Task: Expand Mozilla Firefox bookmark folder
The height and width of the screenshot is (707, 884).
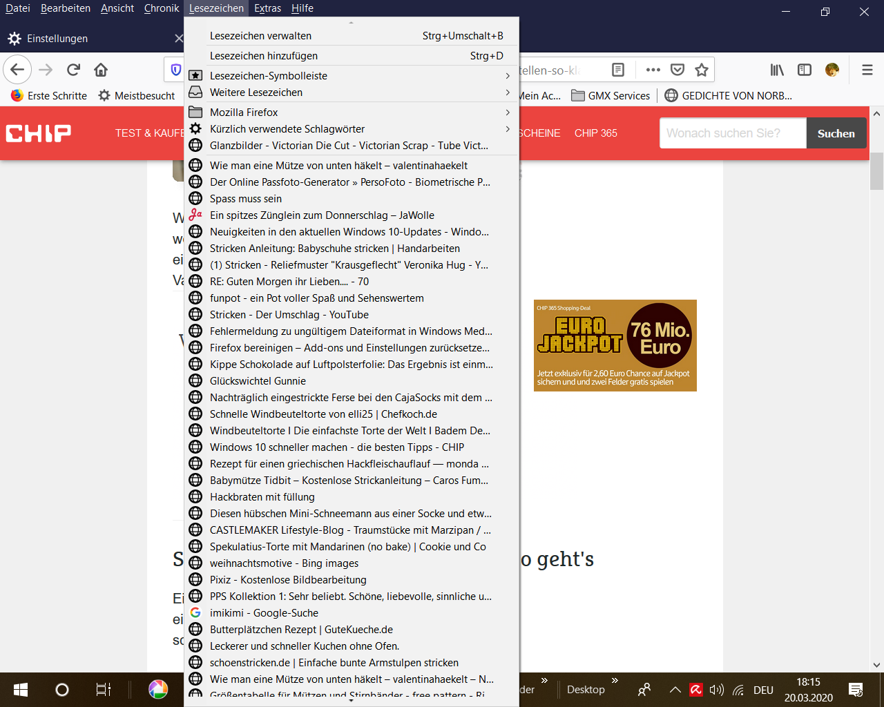Action: [x=352, y=113]
